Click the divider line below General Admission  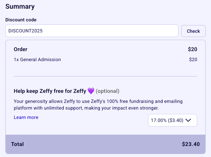[105, 76]
